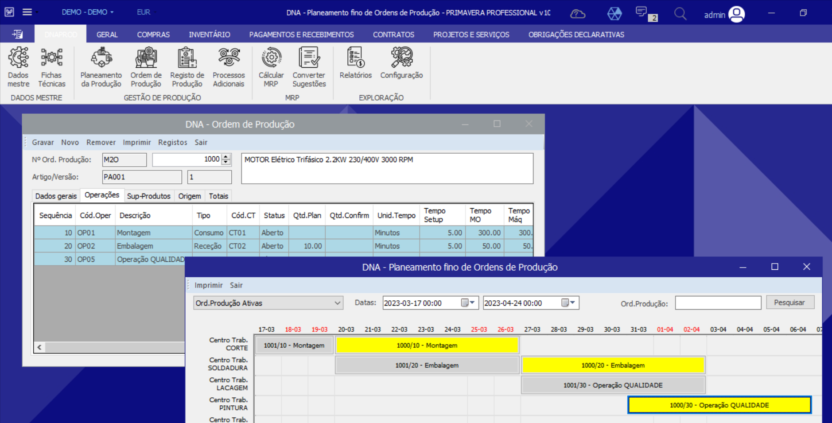Expand Ord.Produção Ativas dropdown
Image resolution: width=832 pixels, height=423 pixels.
click(x=337, y=303)
